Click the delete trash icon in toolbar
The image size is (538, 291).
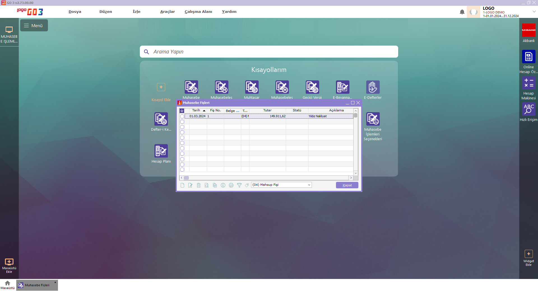click(x=199, y=185)
